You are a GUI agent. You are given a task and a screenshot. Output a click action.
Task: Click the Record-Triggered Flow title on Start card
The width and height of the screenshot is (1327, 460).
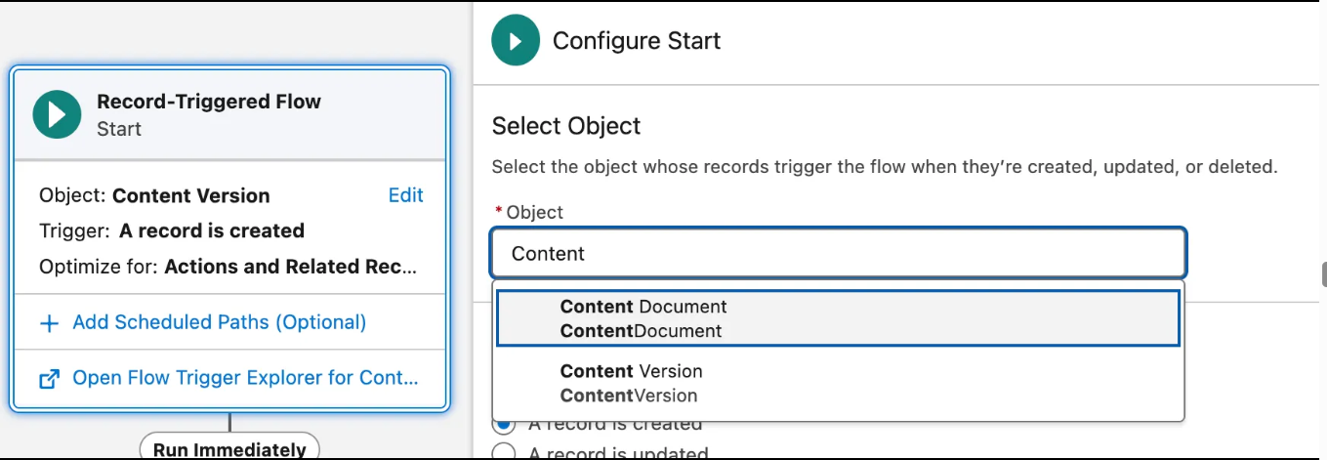[209, 102]
